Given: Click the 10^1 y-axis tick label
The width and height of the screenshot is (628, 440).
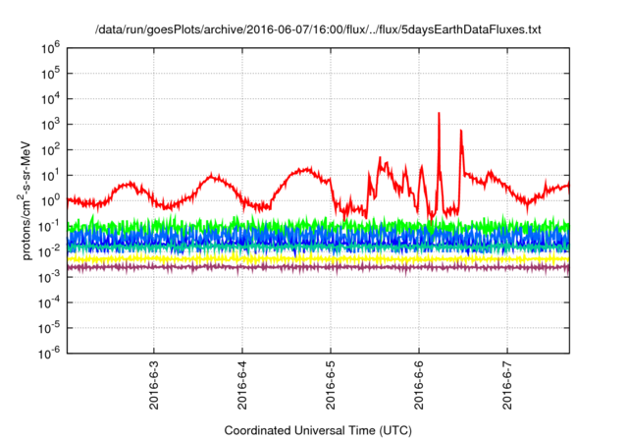Looking at the screenshot, I should point(50,175).
